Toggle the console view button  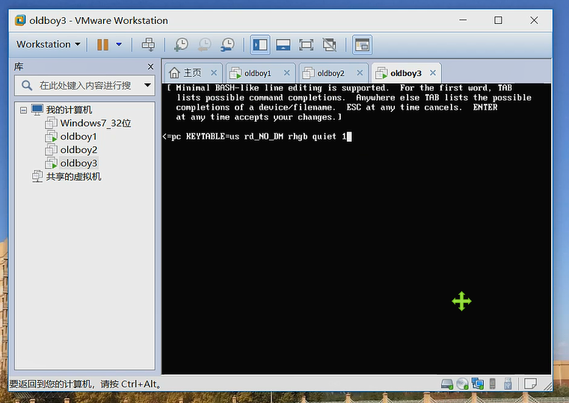(362, 45)
